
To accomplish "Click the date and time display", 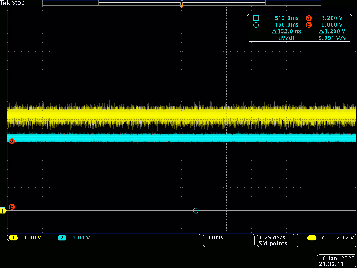I will [336, 261].
